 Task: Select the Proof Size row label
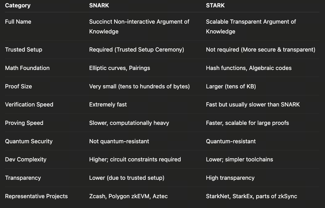[18, 86]
